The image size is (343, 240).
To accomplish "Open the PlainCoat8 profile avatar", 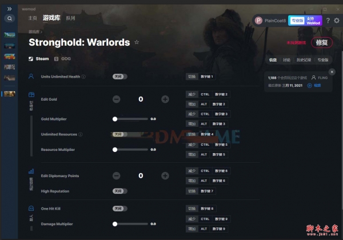I will click(258, 21).
